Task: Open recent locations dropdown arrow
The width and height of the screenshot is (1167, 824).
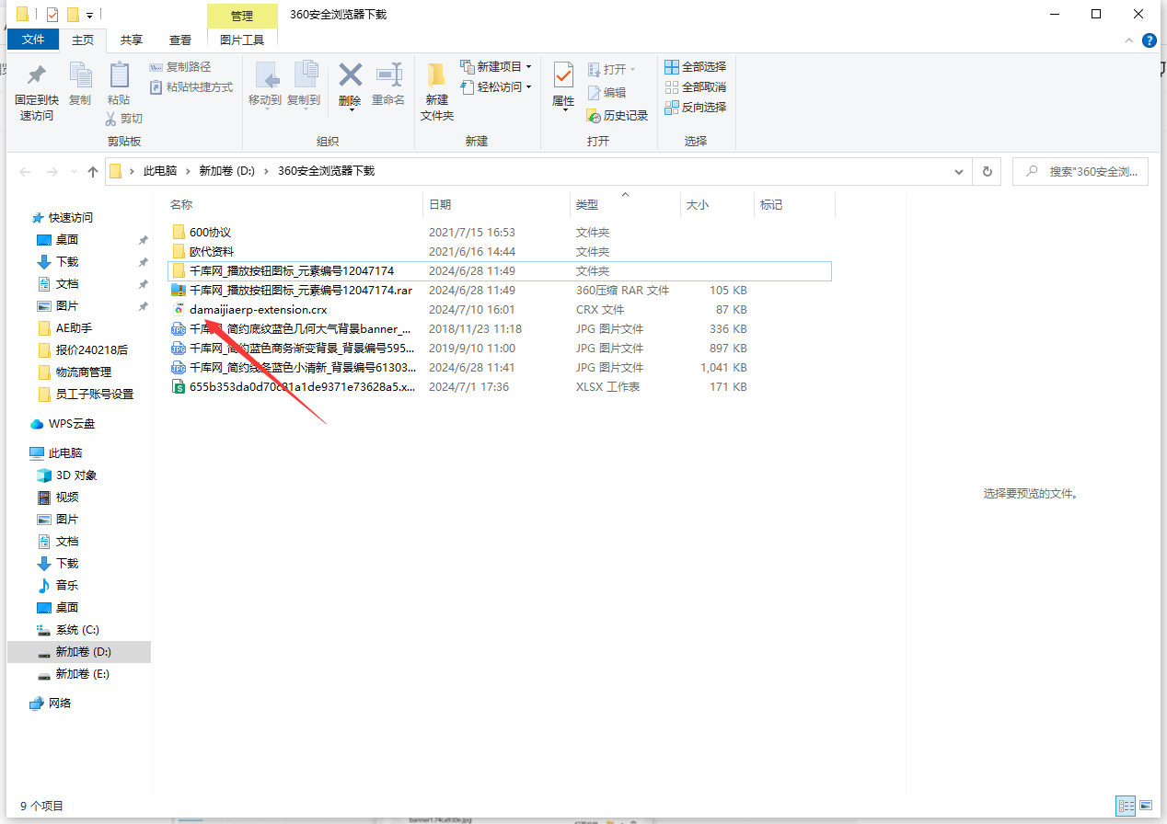Action: tap(74, 171)
